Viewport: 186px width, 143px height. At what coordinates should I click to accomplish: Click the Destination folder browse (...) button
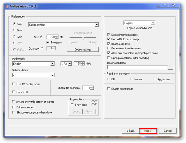click(x=171, y=67)
